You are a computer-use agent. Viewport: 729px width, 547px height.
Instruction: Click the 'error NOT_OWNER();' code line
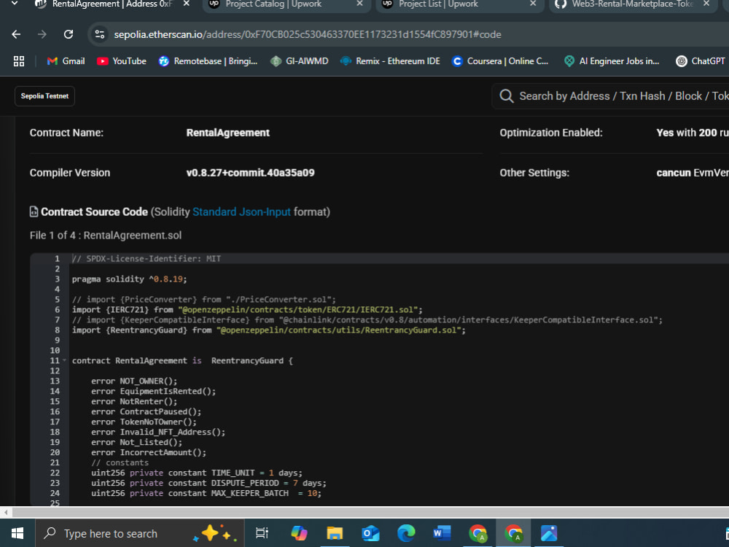(134, 381)
